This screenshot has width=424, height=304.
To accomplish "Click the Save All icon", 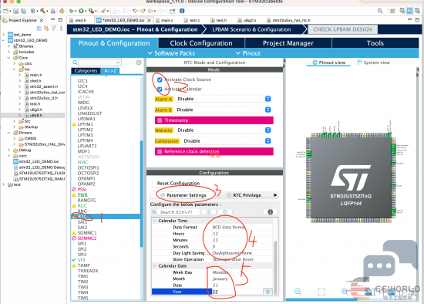I will click(x=24, y=11).
